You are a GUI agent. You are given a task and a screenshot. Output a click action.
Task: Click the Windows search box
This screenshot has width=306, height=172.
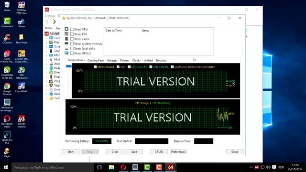(x=52, y=167)
